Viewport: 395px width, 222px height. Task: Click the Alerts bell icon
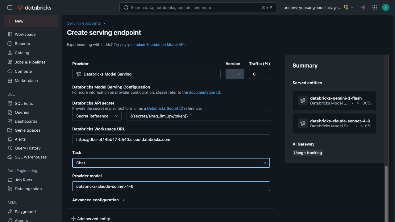click(10, 139)
